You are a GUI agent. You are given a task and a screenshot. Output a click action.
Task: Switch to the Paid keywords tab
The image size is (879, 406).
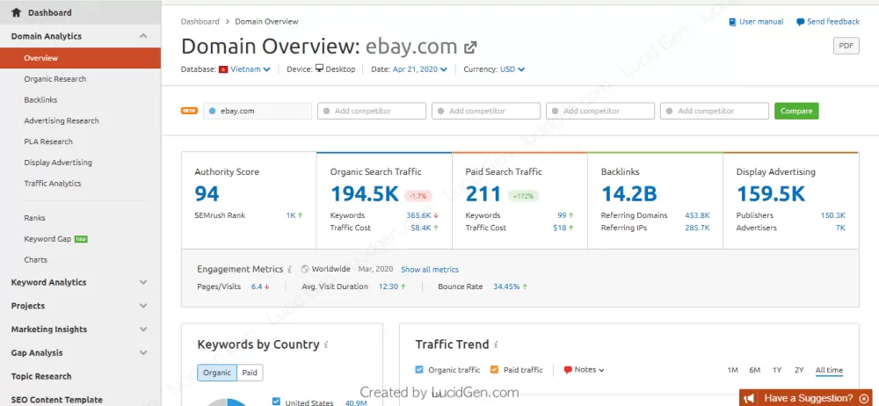(250, 373)
